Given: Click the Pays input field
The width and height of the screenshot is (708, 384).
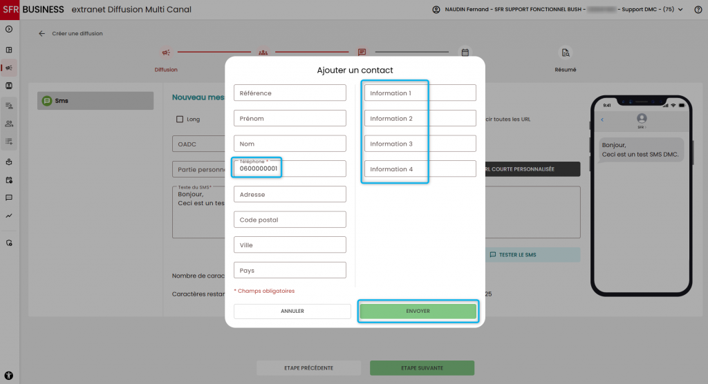Looking at the screenshot, I should 290,270.
